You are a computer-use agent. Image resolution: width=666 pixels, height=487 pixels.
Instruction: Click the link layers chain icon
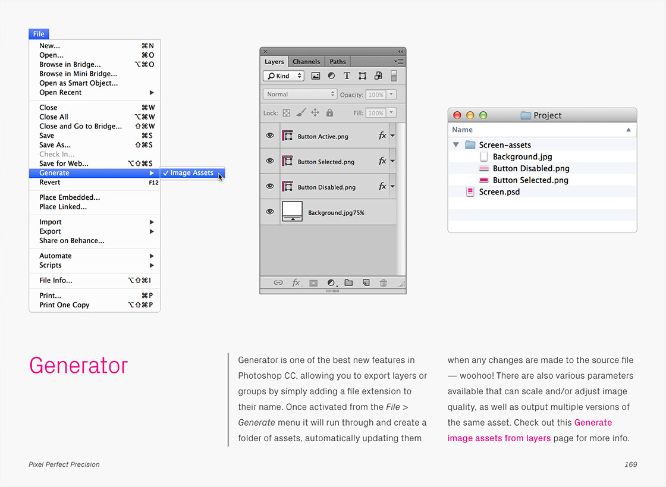(x=278, y=283)
